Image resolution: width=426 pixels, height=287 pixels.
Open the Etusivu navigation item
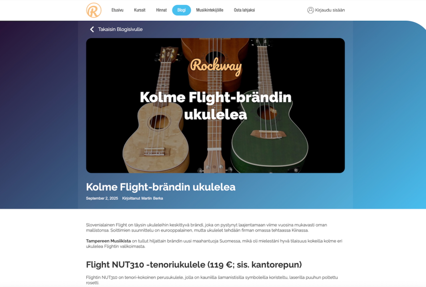[x=117, y=10]
